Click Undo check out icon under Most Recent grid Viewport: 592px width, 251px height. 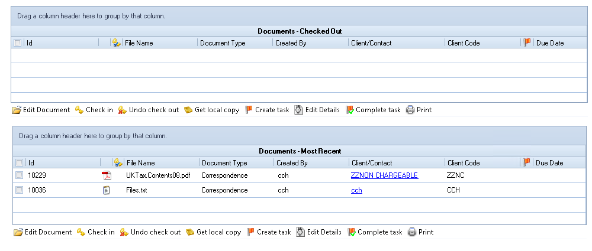[x=124, y=232]
